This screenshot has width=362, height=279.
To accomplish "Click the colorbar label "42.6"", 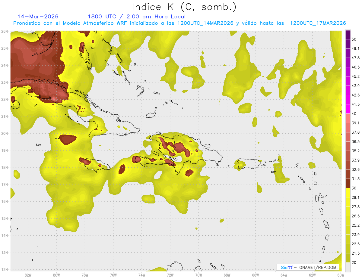I will coord(356,95).
